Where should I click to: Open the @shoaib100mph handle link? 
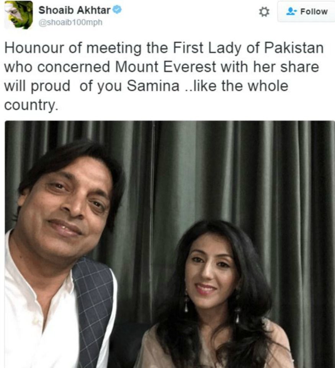(70, 22)
